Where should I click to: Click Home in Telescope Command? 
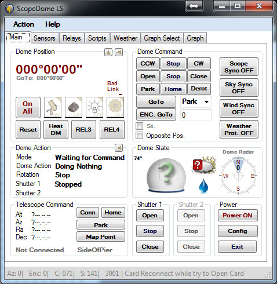coord(113,213)
